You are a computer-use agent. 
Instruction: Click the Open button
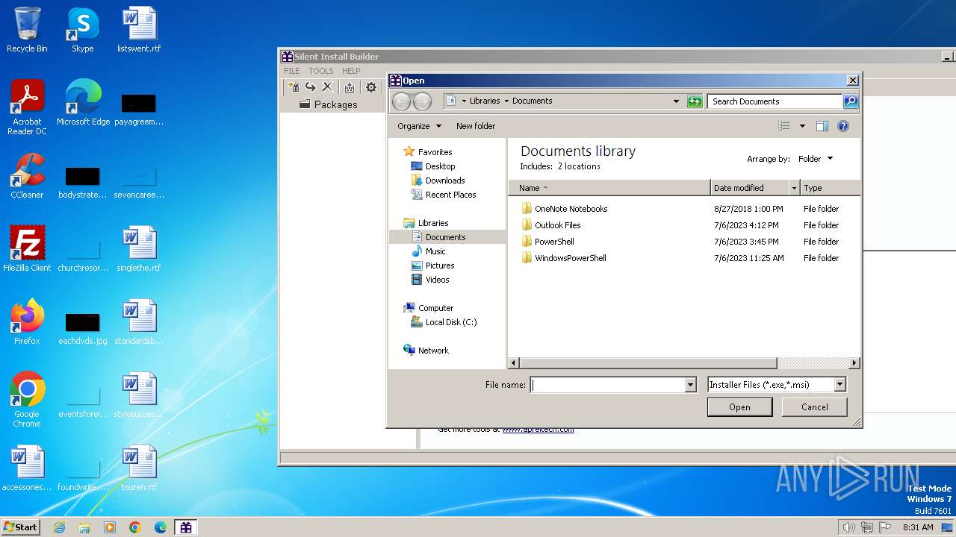pyautogui.click(x=739, y=407)
